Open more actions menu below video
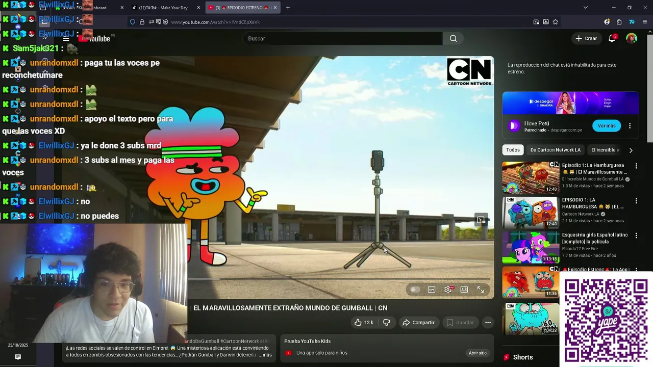The width and height of the screenshot is (653, 367). click(488, 323)
